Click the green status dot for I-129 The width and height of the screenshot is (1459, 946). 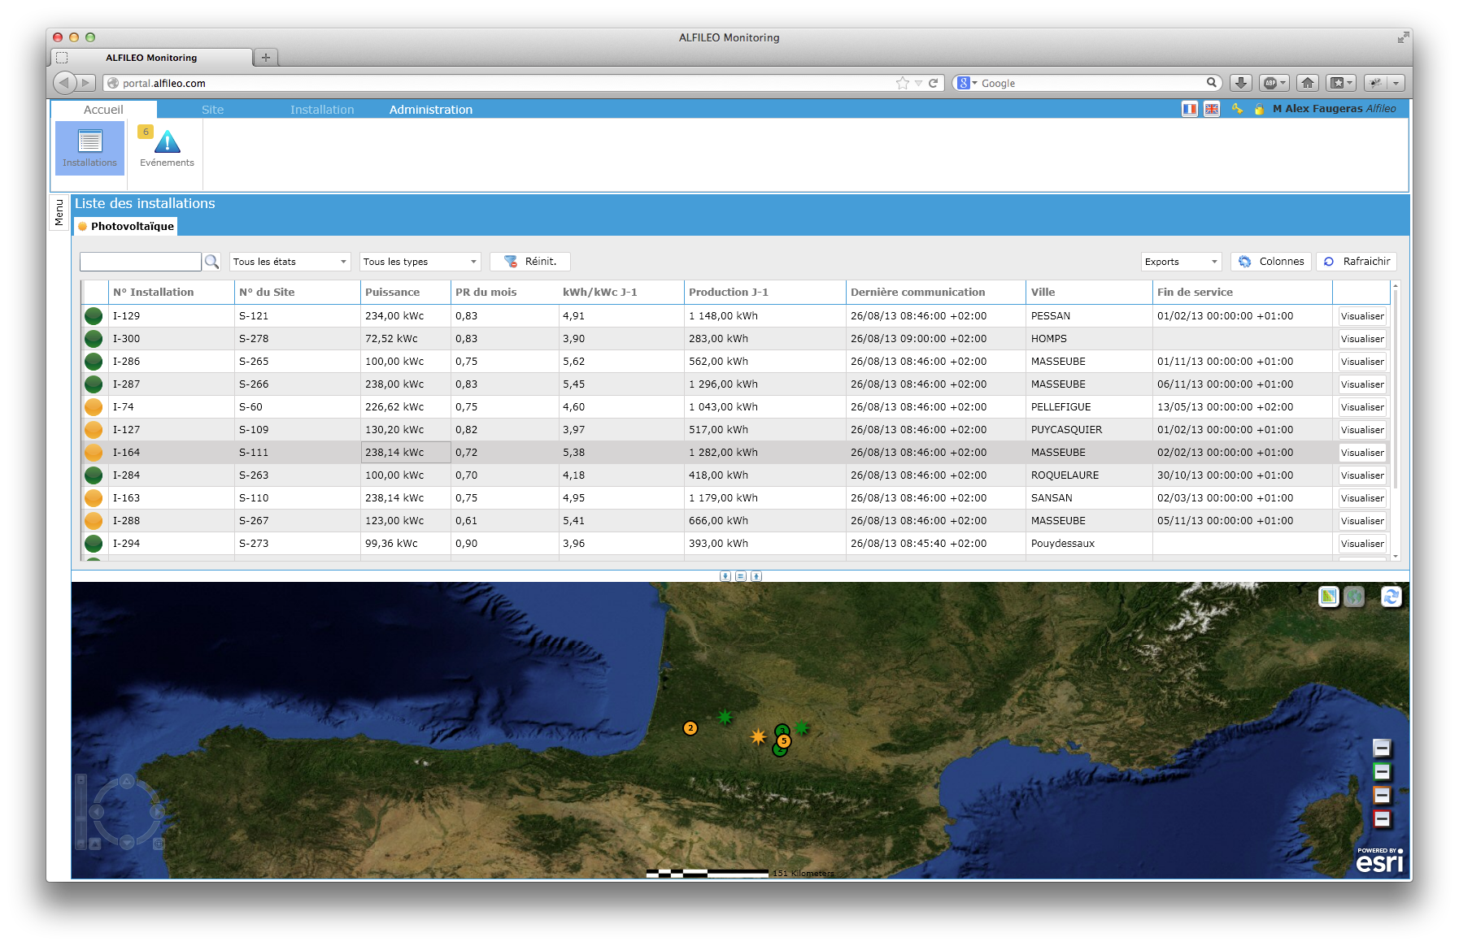pos(94,316)
